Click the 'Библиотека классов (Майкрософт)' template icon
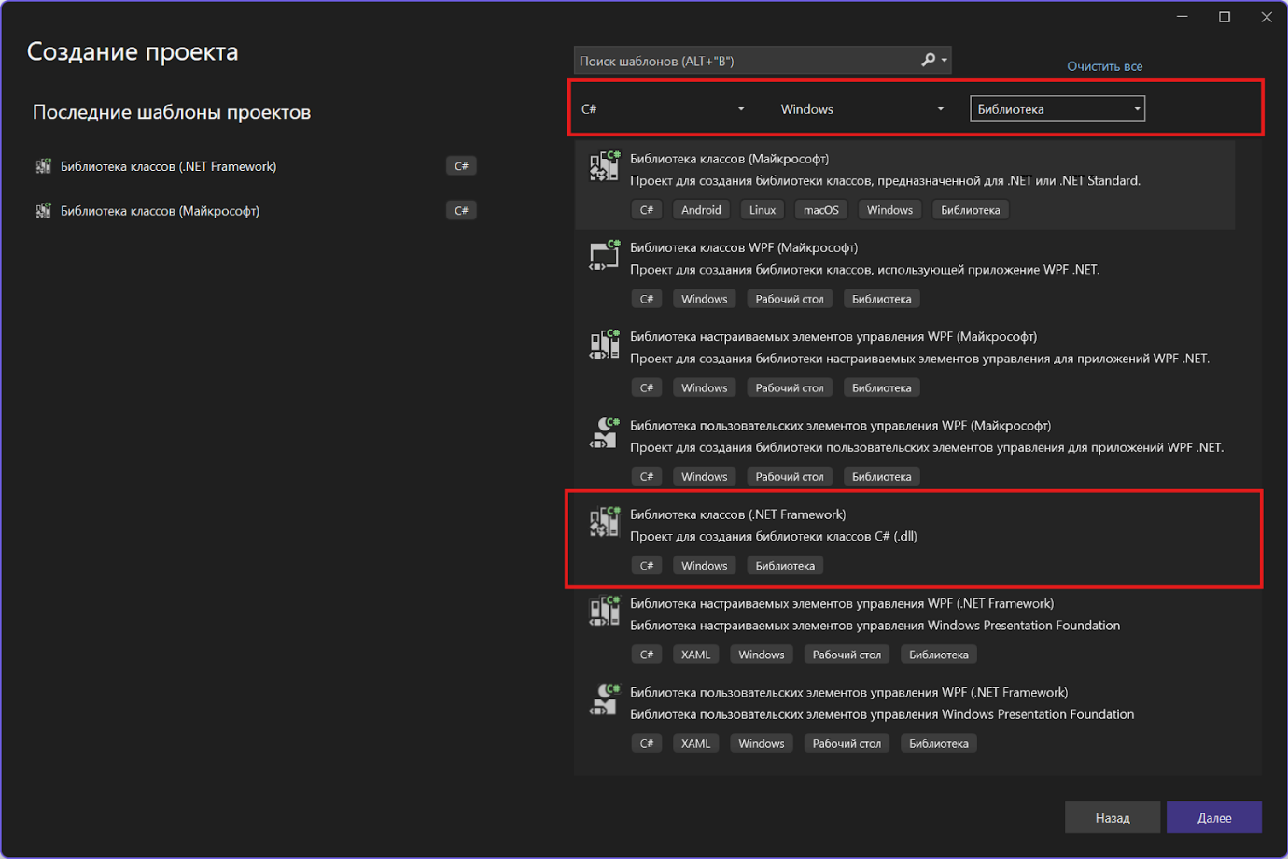This screenshot has height=859, width=1288. tap(604, 165)
